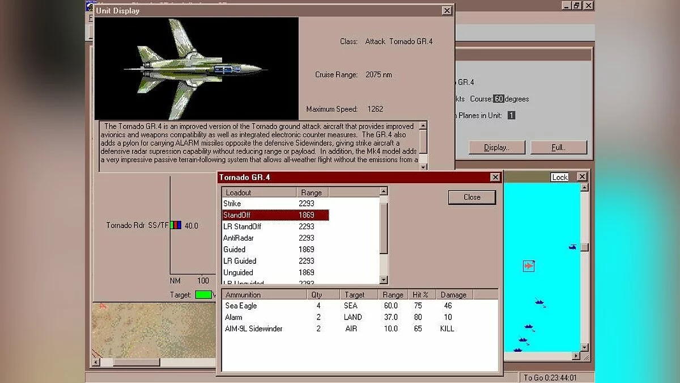The image size is (680, 383).
Task: Click the Range column header in loadout list
Action: pyautogui.click(x=313, y=192)
